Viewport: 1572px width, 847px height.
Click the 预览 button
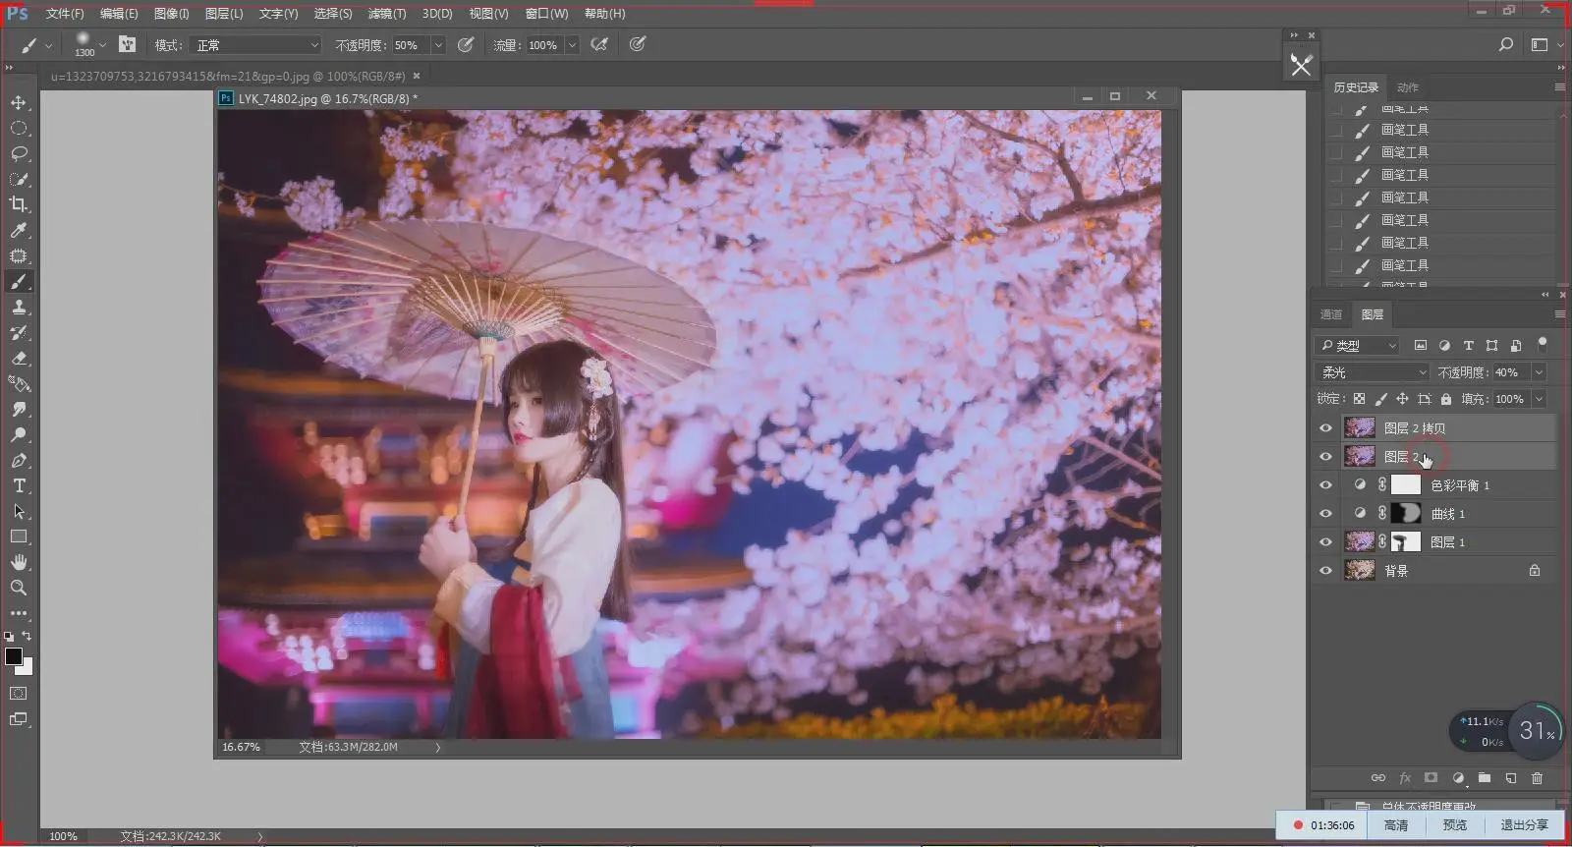pos(1455,825)
